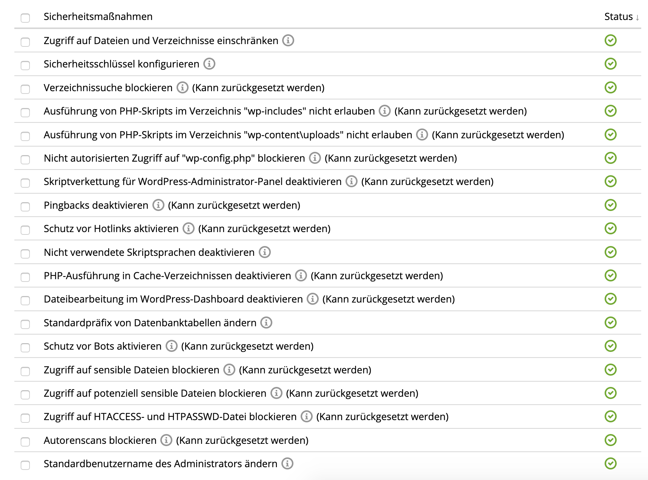
Task: Open info icon for wp-includes PHP-Skripts row
Action: coord(385,111)
